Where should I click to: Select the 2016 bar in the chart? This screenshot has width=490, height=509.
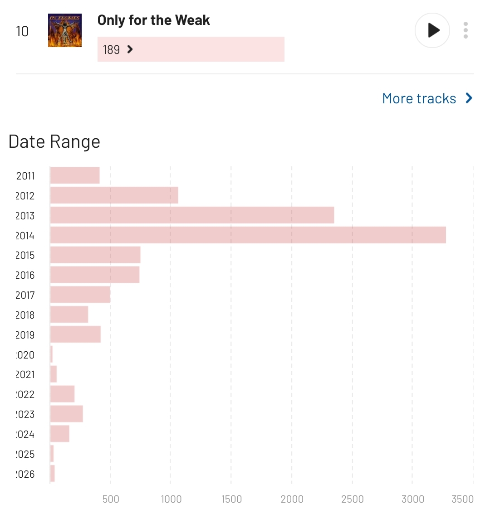coord(95,275)
